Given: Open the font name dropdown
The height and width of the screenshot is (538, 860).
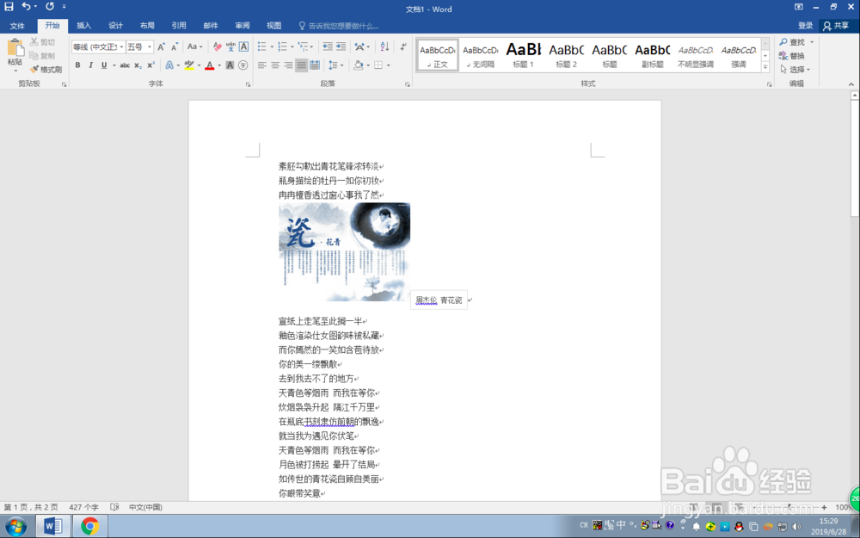Looking at the screenshot, I should coord(121,46).
